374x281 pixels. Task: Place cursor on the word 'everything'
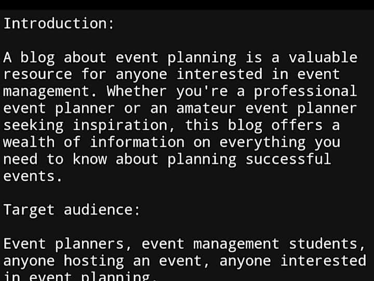click(x=262, y=143)
